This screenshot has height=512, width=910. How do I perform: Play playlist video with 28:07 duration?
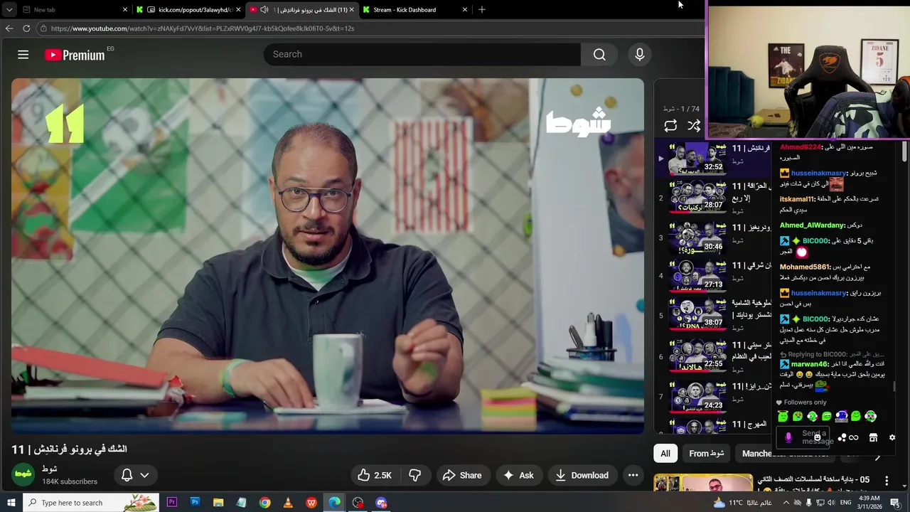[x=697, y=197]
